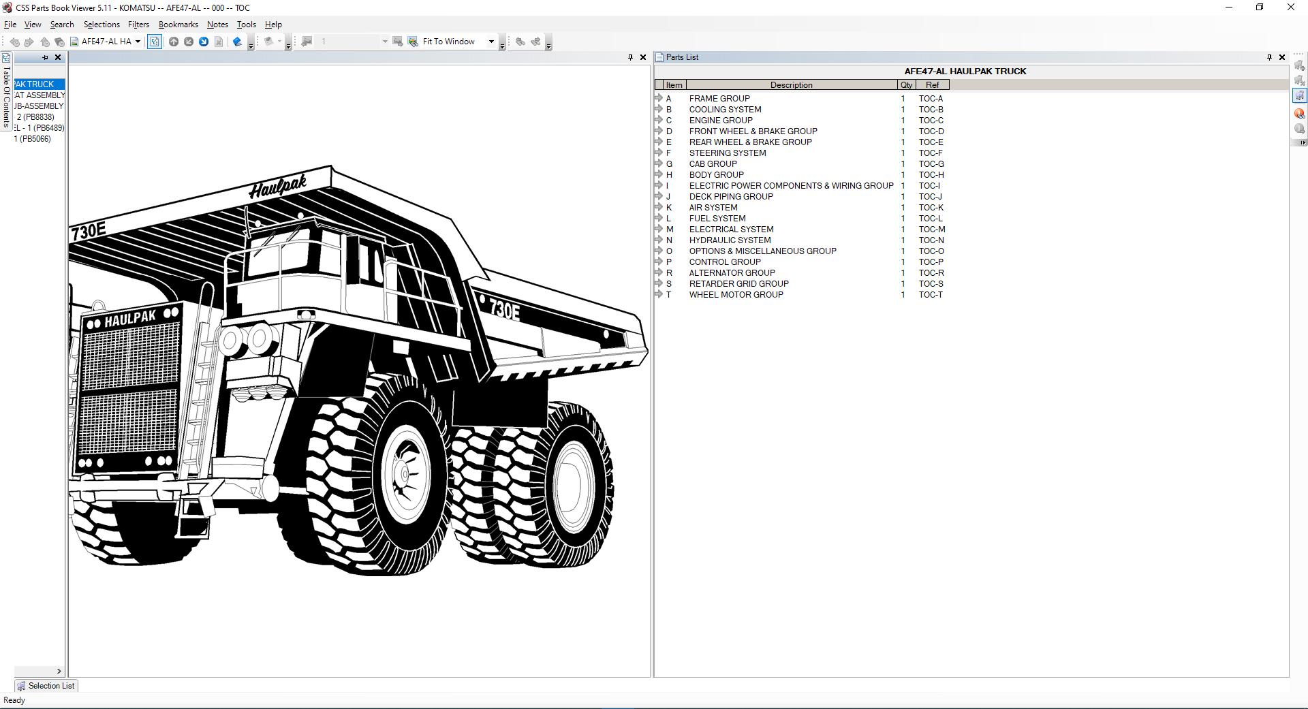Click TOC-T reference for WHEEL MOTOR GROUP
Image resolution: width=1308 pixels, height=709 pixels.
coord(931,294)
